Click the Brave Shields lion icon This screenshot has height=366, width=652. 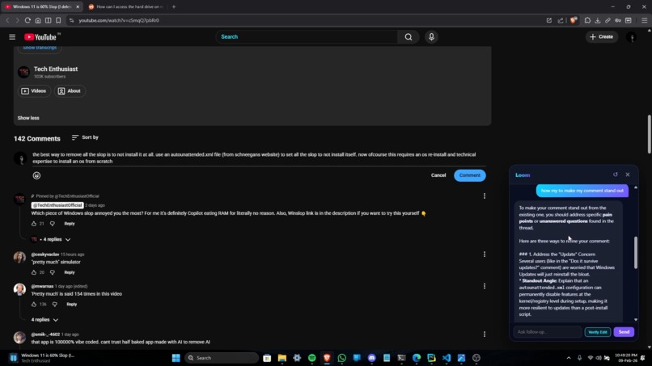pos(574,20)
